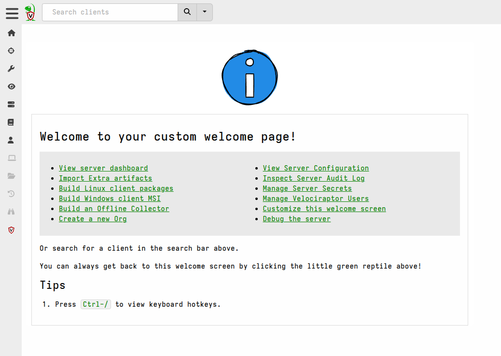Open the Users person icon

pos(11,140)
